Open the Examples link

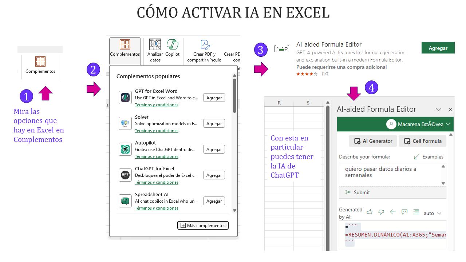pyautogui.click(x=429, y=157)
